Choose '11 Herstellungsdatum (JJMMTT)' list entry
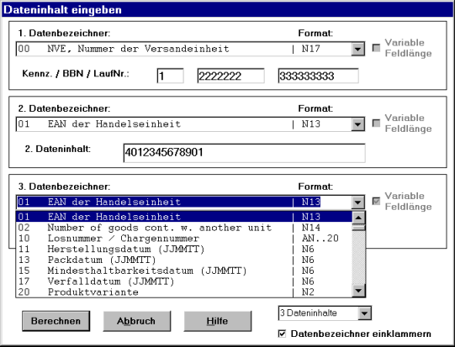Viewport: 455px width, 347px height. tap(184, 249)
